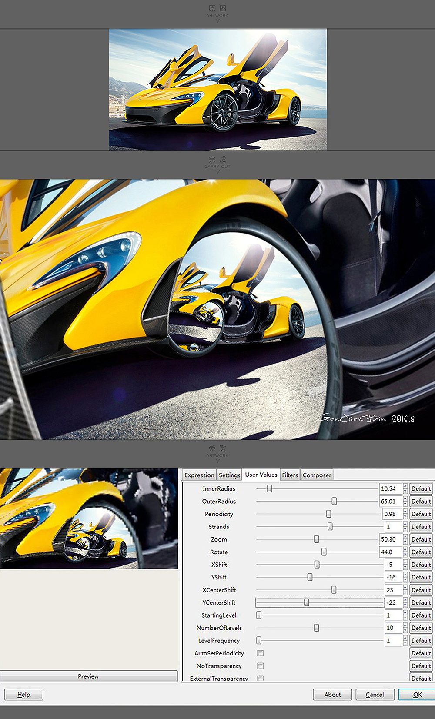Click the Rotate spinner arrows
This screenshot has width=435, height=719.
click(x=405, y=552)
